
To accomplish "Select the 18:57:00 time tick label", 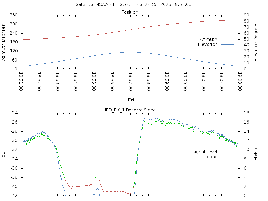I will (130, 81).
